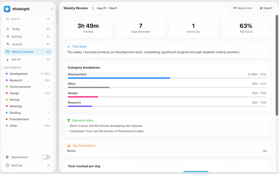The width and height of the screenshot is (279, 174).
Task: Select the Entertainment category in sidebar
Action: tap(28, 119)
